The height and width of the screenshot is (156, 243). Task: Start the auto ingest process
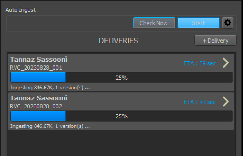pos(198,23)
